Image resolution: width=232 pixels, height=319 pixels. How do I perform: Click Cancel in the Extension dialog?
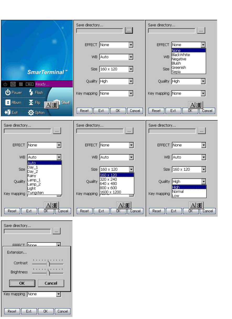(x=51, y=283)
